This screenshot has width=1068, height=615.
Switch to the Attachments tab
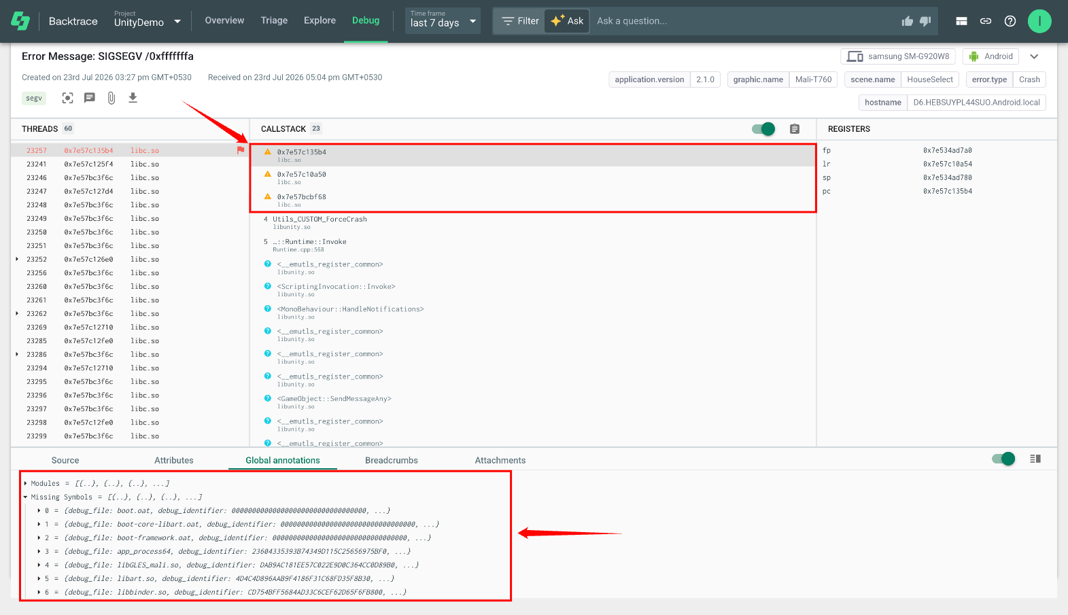[500, 460]
